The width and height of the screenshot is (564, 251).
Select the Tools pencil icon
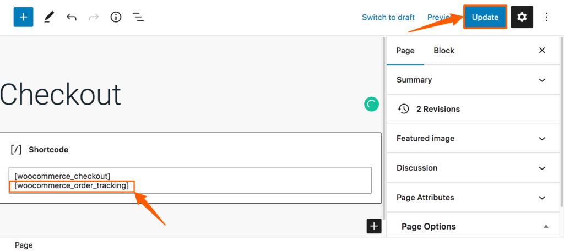click(48, 17)
